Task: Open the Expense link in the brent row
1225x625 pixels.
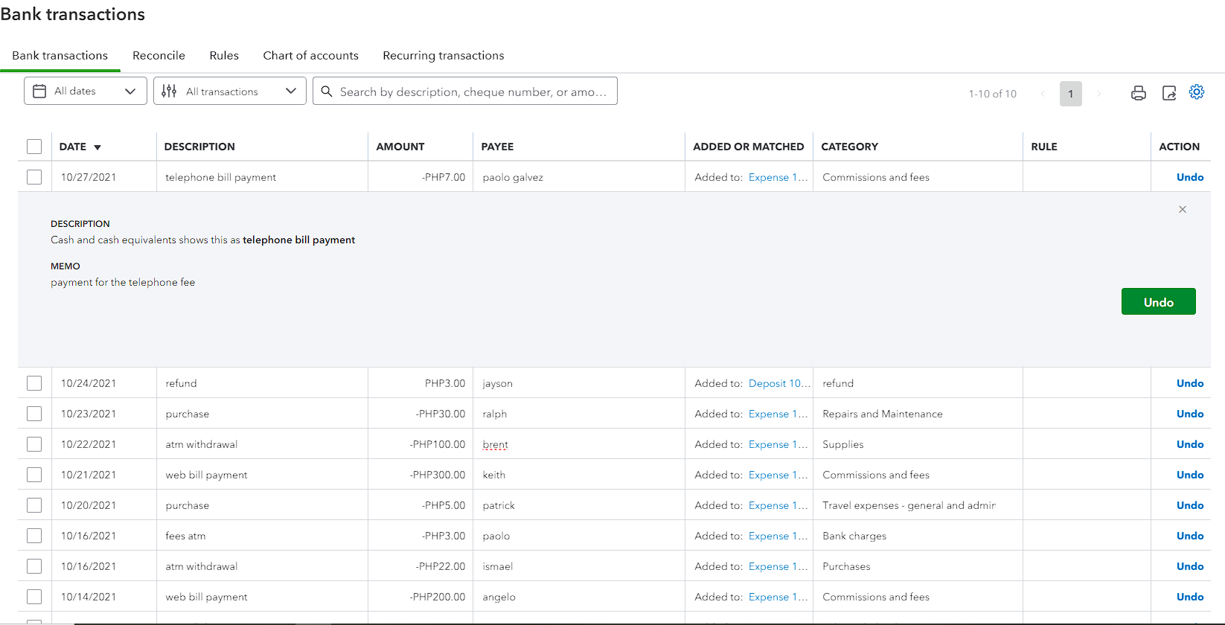Action: click(x=778, y=444)
